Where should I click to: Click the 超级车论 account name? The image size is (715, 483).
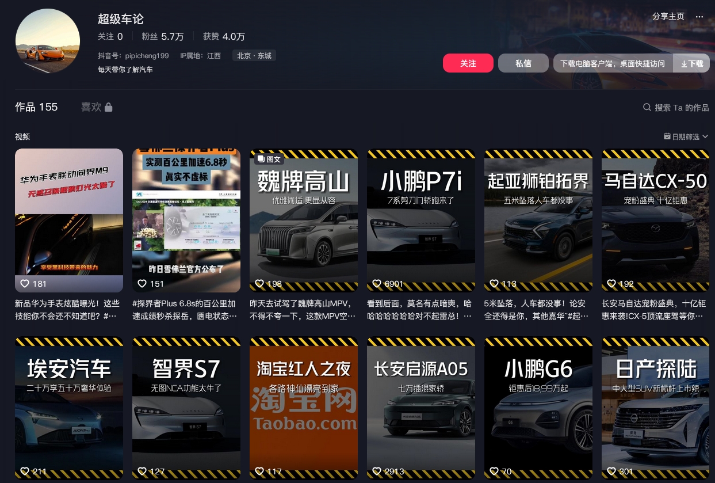click(121, 19)
